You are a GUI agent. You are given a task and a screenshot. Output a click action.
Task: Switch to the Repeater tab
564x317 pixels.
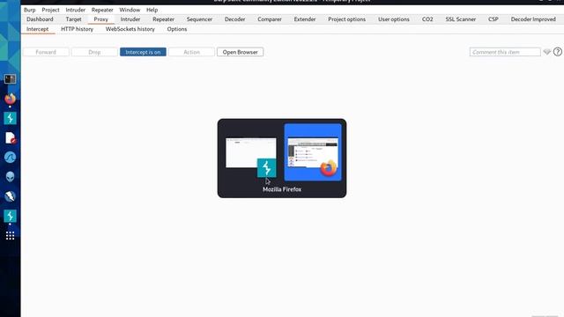click(x=163, y=19)
